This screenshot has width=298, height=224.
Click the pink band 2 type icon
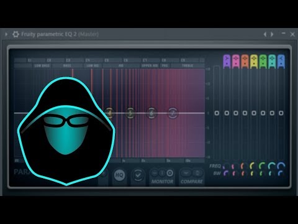pyautogui.click(x=236, y=62)
